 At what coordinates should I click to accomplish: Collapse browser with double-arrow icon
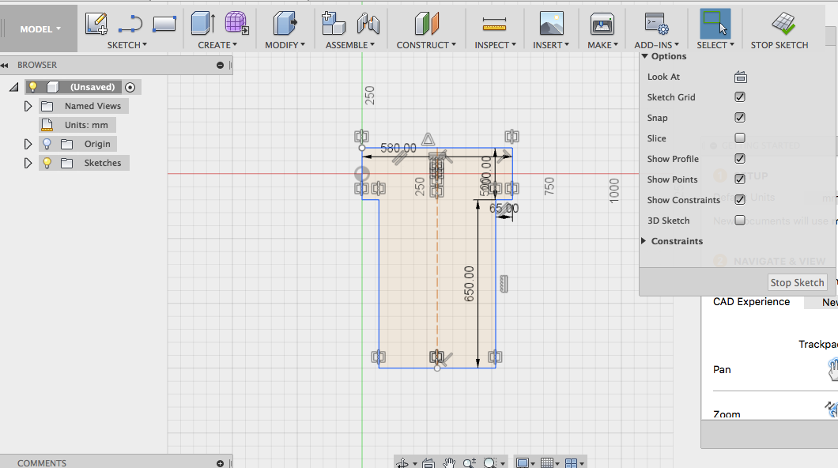coord(5,65)
